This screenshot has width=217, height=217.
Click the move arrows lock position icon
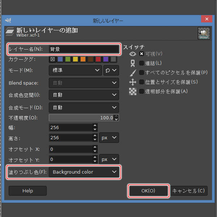point(133,82)
